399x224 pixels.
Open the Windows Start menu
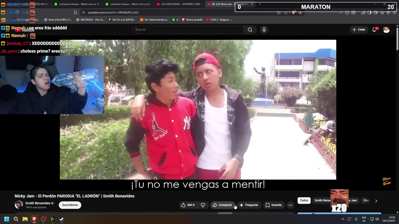tap(7, 219)
